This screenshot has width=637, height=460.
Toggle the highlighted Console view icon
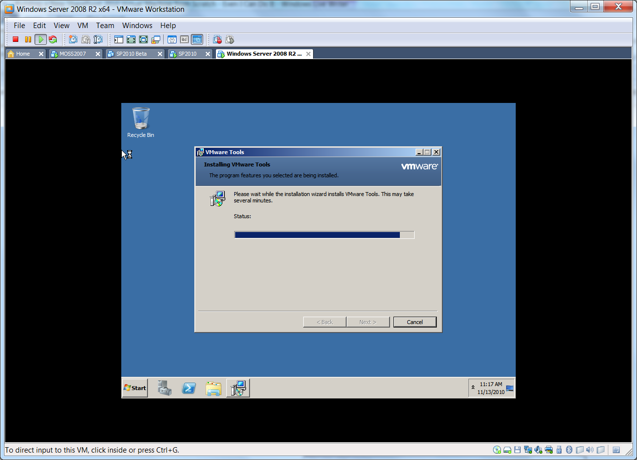tap(197, 39)
